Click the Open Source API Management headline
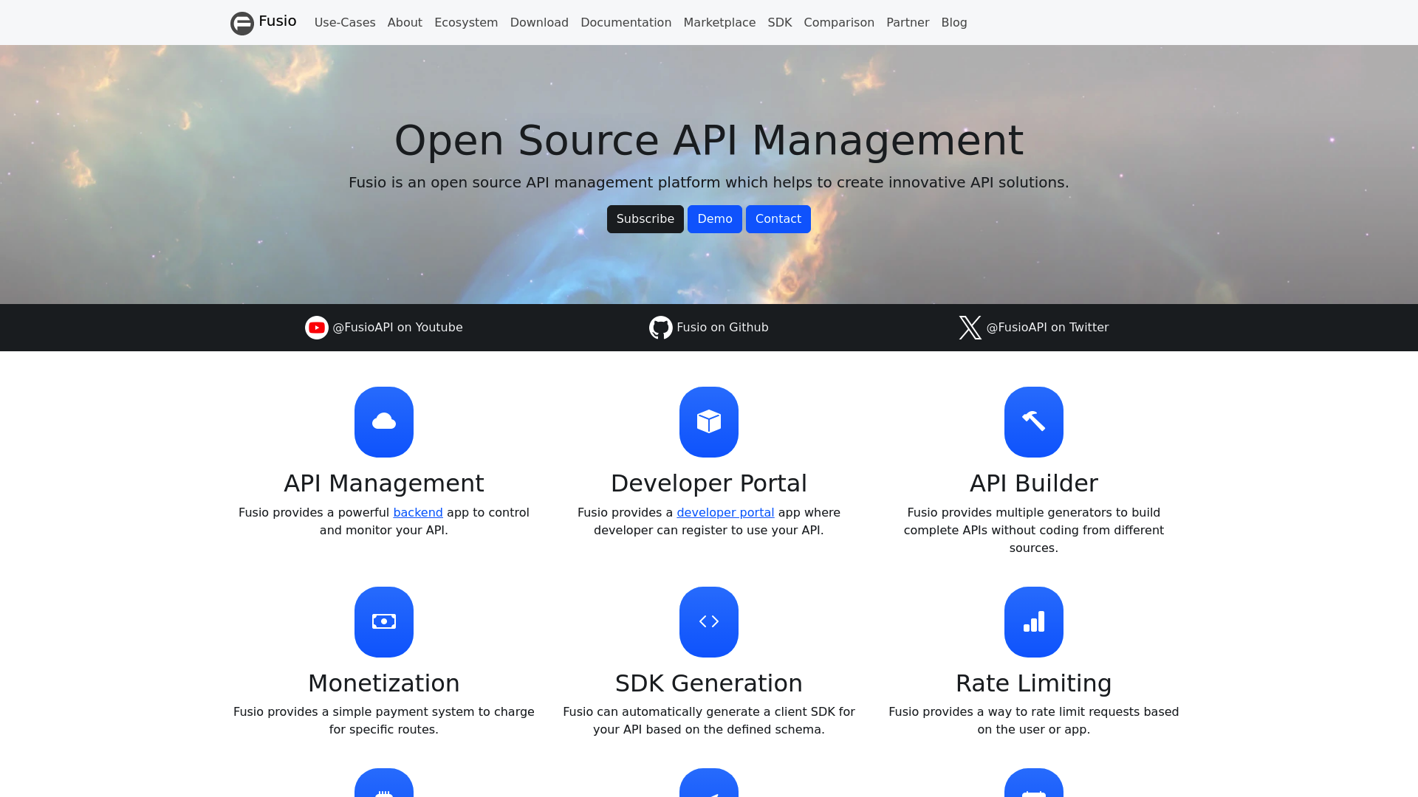 coord(709,140)
